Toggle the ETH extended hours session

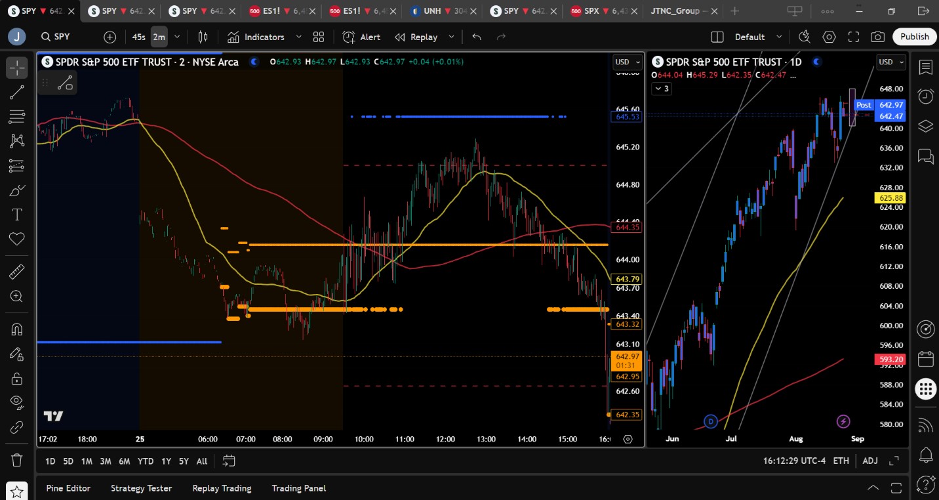[x=841, y=461]
